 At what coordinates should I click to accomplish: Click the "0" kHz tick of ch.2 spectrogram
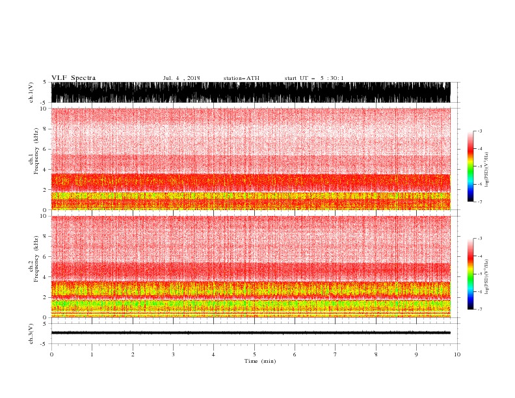pos(45,317)
